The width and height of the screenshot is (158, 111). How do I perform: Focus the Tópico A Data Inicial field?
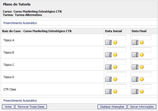pos(116,37)
